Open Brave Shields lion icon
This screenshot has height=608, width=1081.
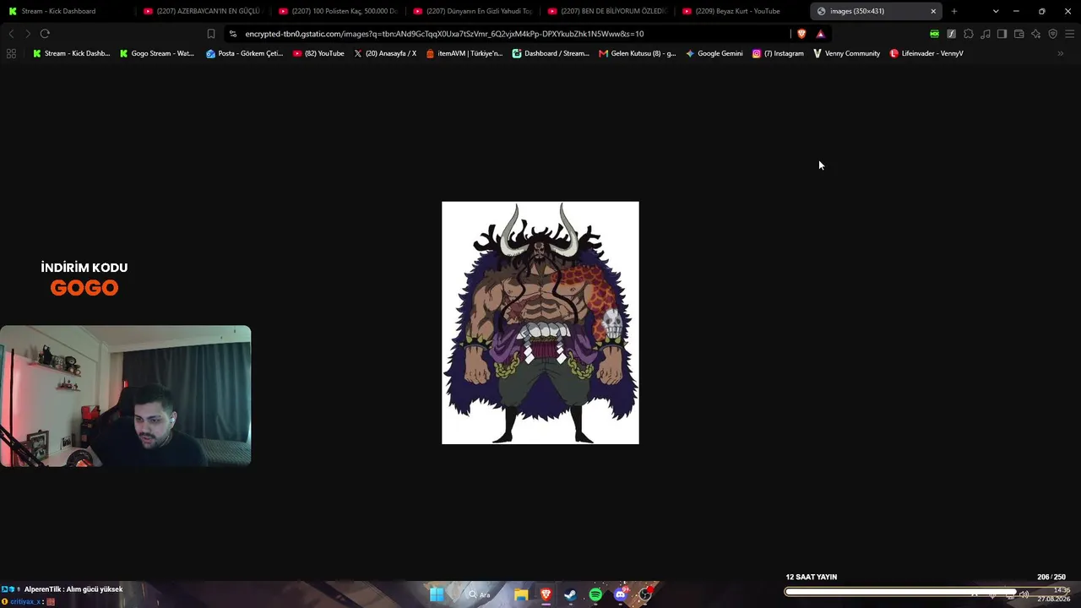[x=801, y=34]
